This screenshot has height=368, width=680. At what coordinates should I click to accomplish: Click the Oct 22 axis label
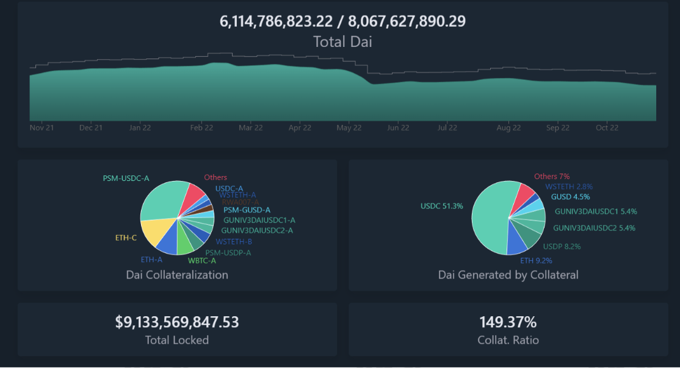click(607, 128)
